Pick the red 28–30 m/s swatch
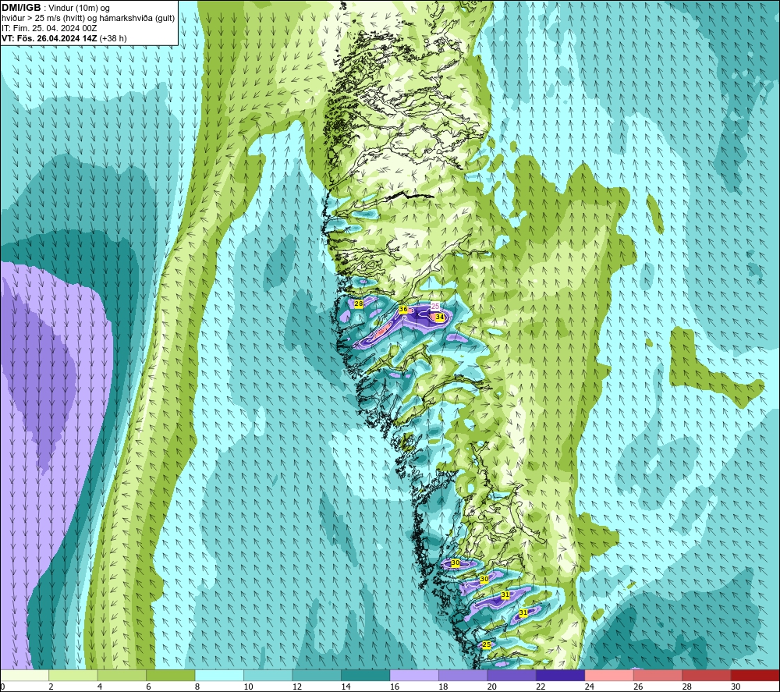The height and width of the screenshot is (692, 780). tap(707, 676)
